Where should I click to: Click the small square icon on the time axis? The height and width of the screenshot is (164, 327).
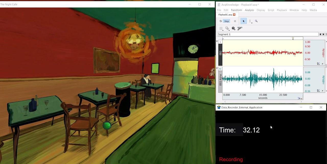coord(302,99)
